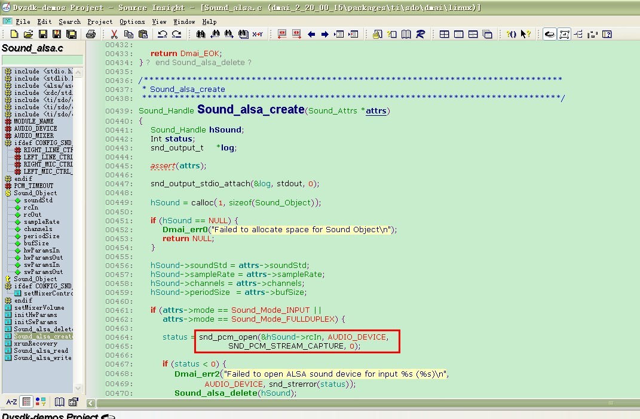Toggle the Project Window toolbar button
The width and height of the screenshot is (640, 419).
pyautogui.click(x=550, y=34)
